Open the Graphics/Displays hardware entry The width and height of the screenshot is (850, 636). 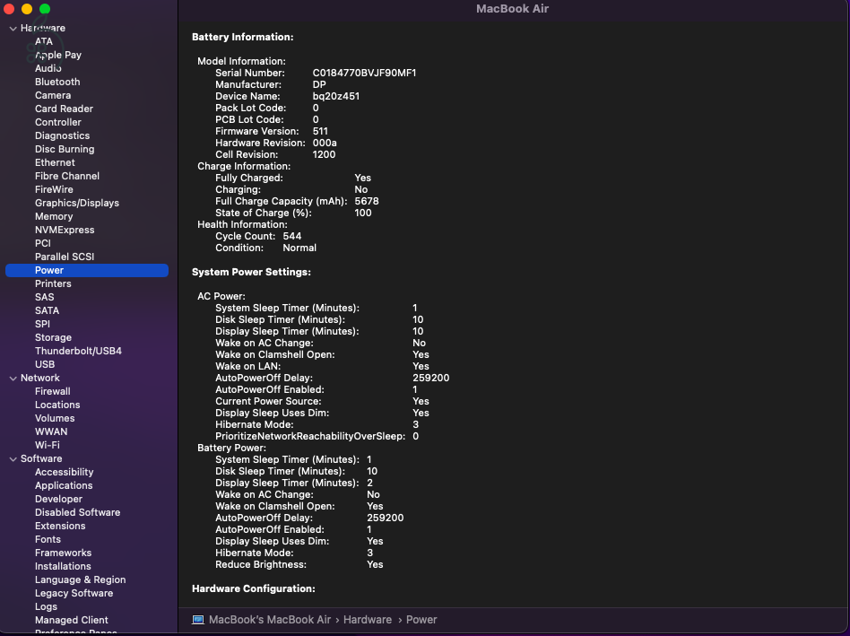(76, 203)
